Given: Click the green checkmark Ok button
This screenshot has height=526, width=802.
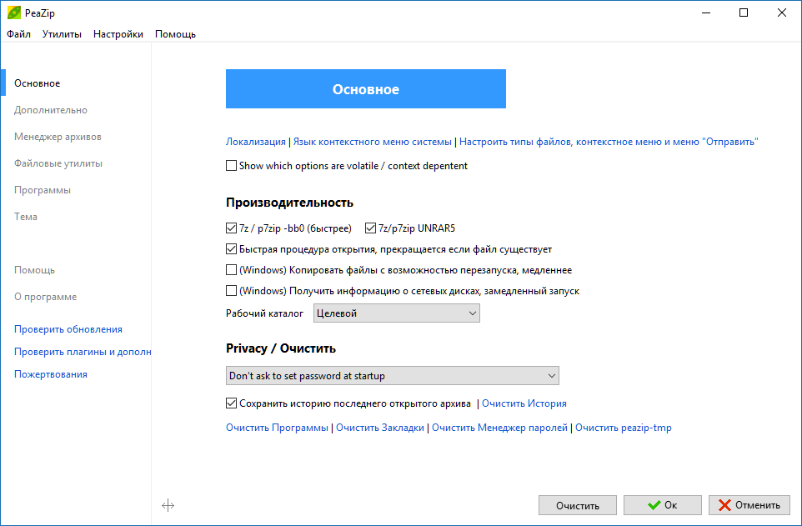Looking at the screenshot, I should click(663, 505).
